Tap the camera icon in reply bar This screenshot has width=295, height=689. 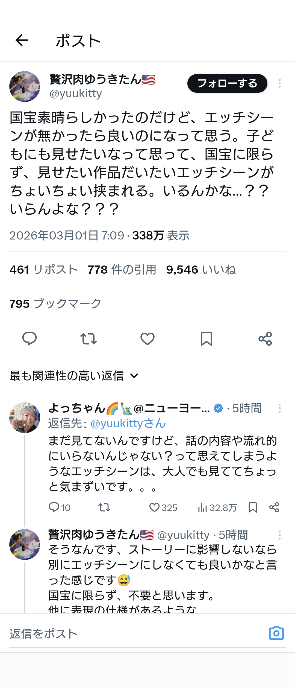click(x=276, y=633)
